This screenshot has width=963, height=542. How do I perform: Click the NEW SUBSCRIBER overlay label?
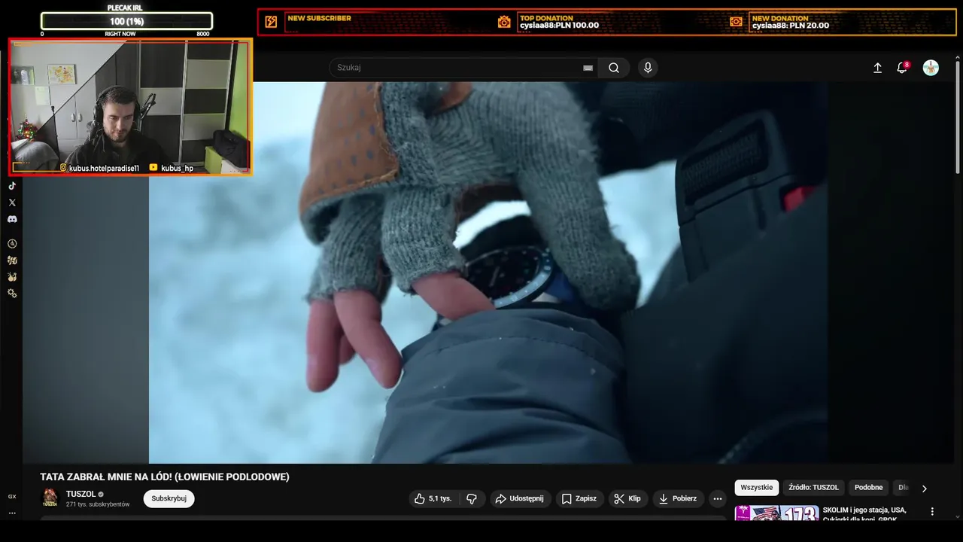coord(319,18)
